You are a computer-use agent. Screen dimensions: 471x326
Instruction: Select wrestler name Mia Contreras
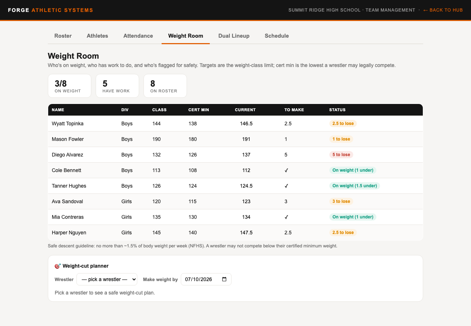(x=68, y=217)
